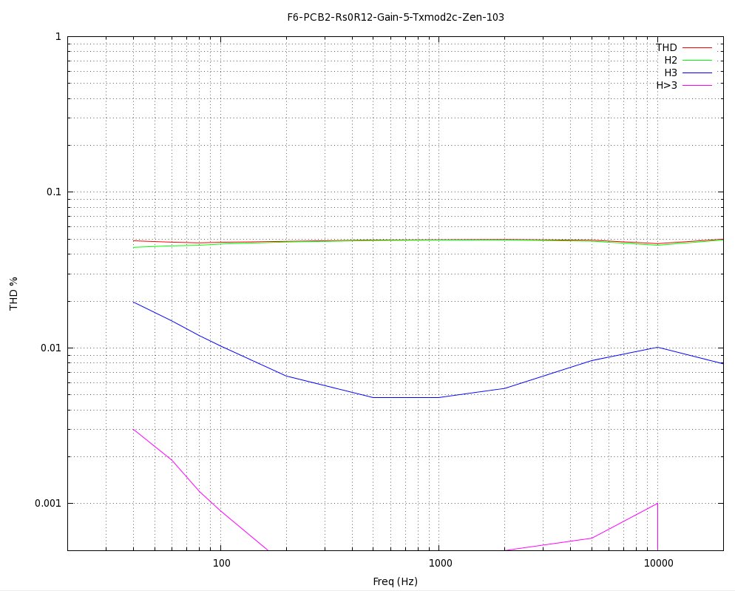
Task: Click the H3 legend label
Action: pos(671,72)
